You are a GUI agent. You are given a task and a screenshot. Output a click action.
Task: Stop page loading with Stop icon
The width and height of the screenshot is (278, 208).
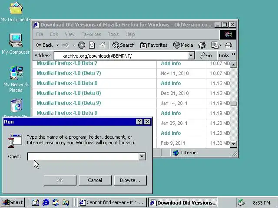point(82,45)
